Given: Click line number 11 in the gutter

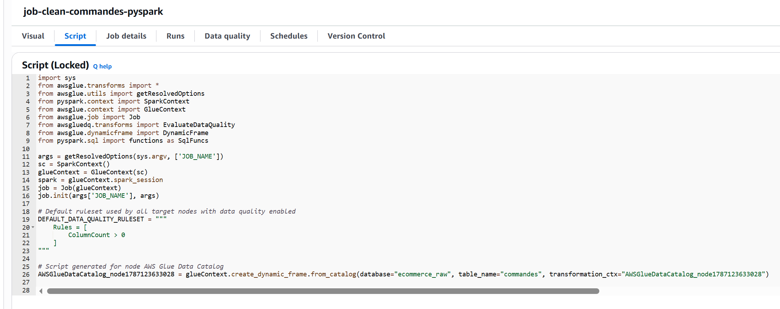Looking at the screenshot, I should [x=26, y=156].
